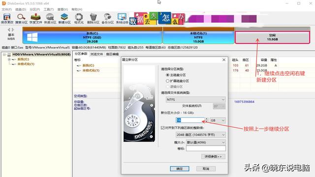The height and width of the screenshot is (177, 315).
Task: Click the 取消 cancel button
Action: 206,169
